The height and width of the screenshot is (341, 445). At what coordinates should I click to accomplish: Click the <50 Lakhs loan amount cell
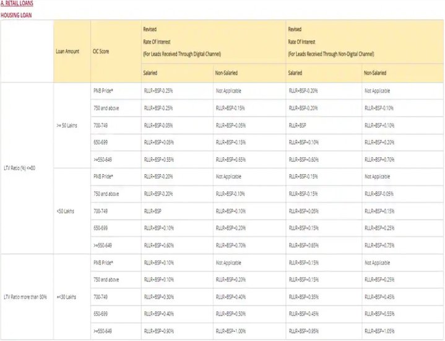pyautogui.click(x=66, y=211)
